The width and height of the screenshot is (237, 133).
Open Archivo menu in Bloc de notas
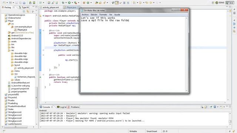click(x=85, y=15)
